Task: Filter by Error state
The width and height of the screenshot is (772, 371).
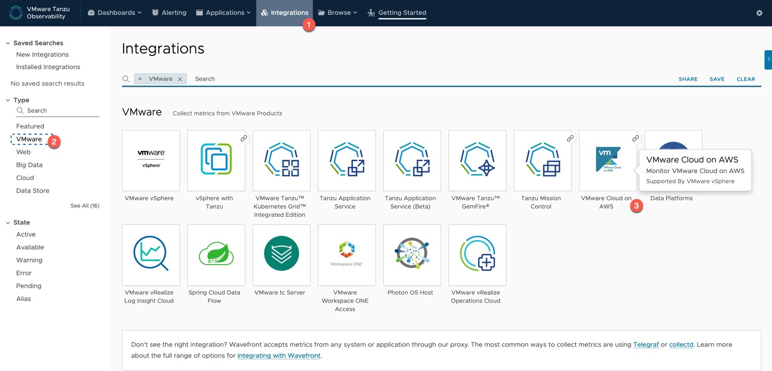Action: 24,273
